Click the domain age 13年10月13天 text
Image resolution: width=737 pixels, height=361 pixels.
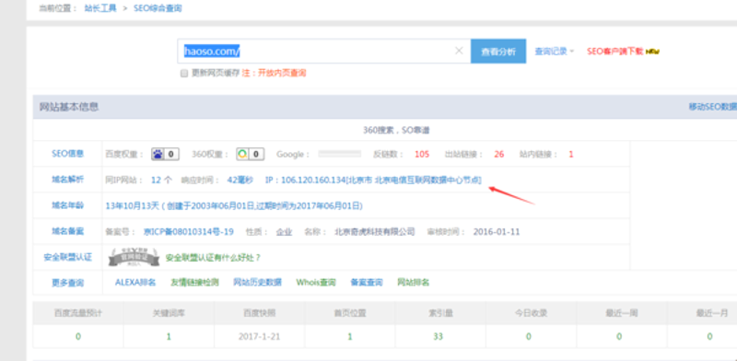(234, 205)
